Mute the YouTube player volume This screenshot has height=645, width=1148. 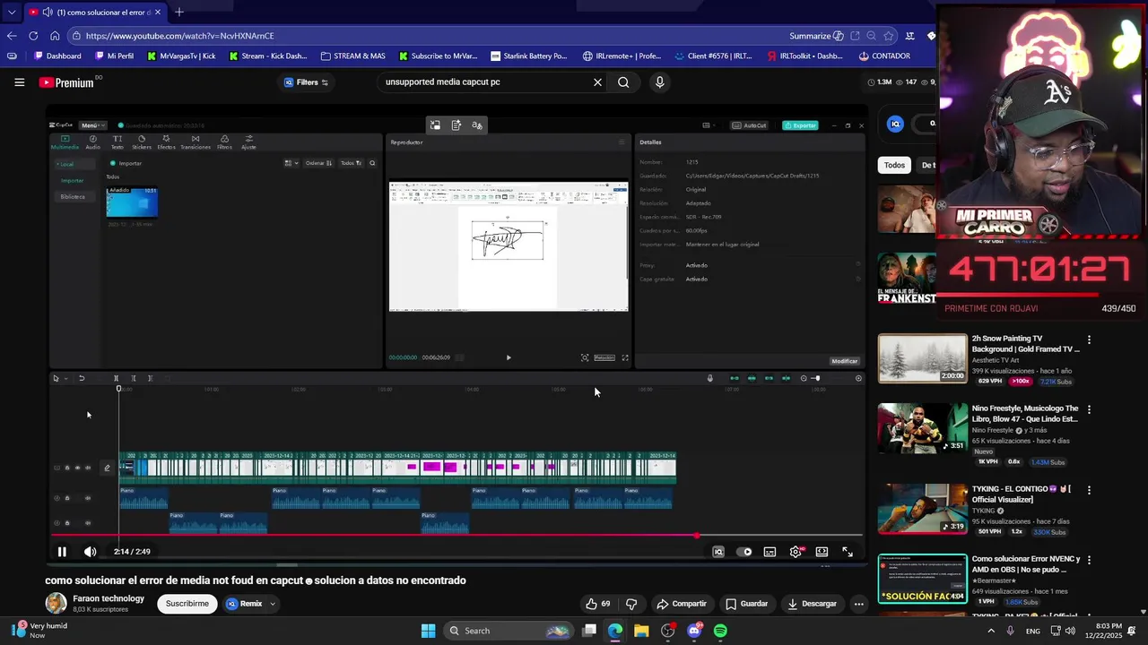[x=90, y=552]
